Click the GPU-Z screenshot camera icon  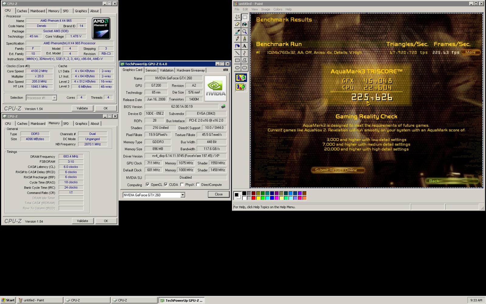coord(225,70)
